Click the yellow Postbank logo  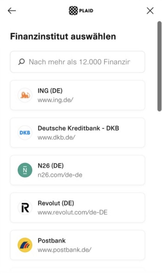pos(25,245)
